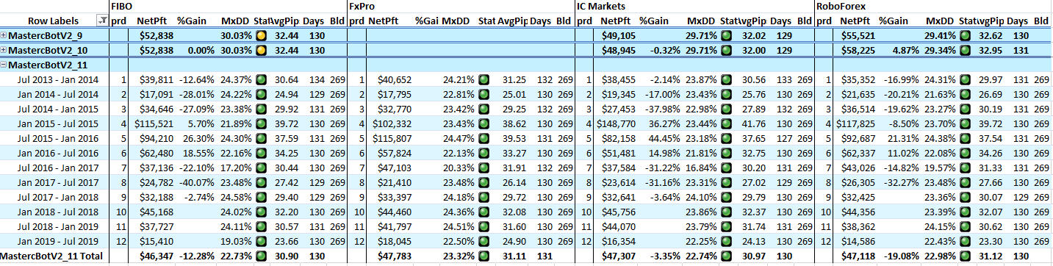Click yellow status icon in MastercBotV2_9 FIBO row
The height and width of the screenshot is (266, 1053).
[x=260, y=35]
